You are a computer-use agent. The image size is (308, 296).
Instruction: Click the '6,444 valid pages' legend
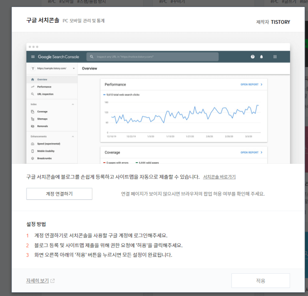point(147,163)
